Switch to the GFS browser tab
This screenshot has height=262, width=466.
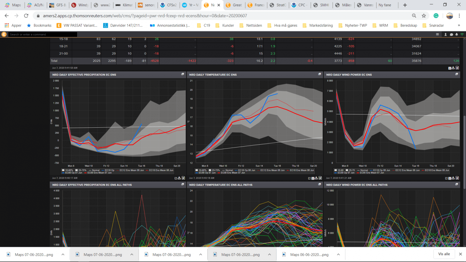[x=57, y=5]
